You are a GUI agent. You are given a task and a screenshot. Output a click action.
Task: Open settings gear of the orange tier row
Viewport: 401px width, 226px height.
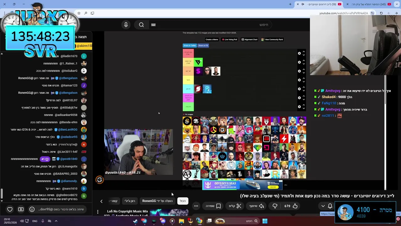(x=299, y=71)
